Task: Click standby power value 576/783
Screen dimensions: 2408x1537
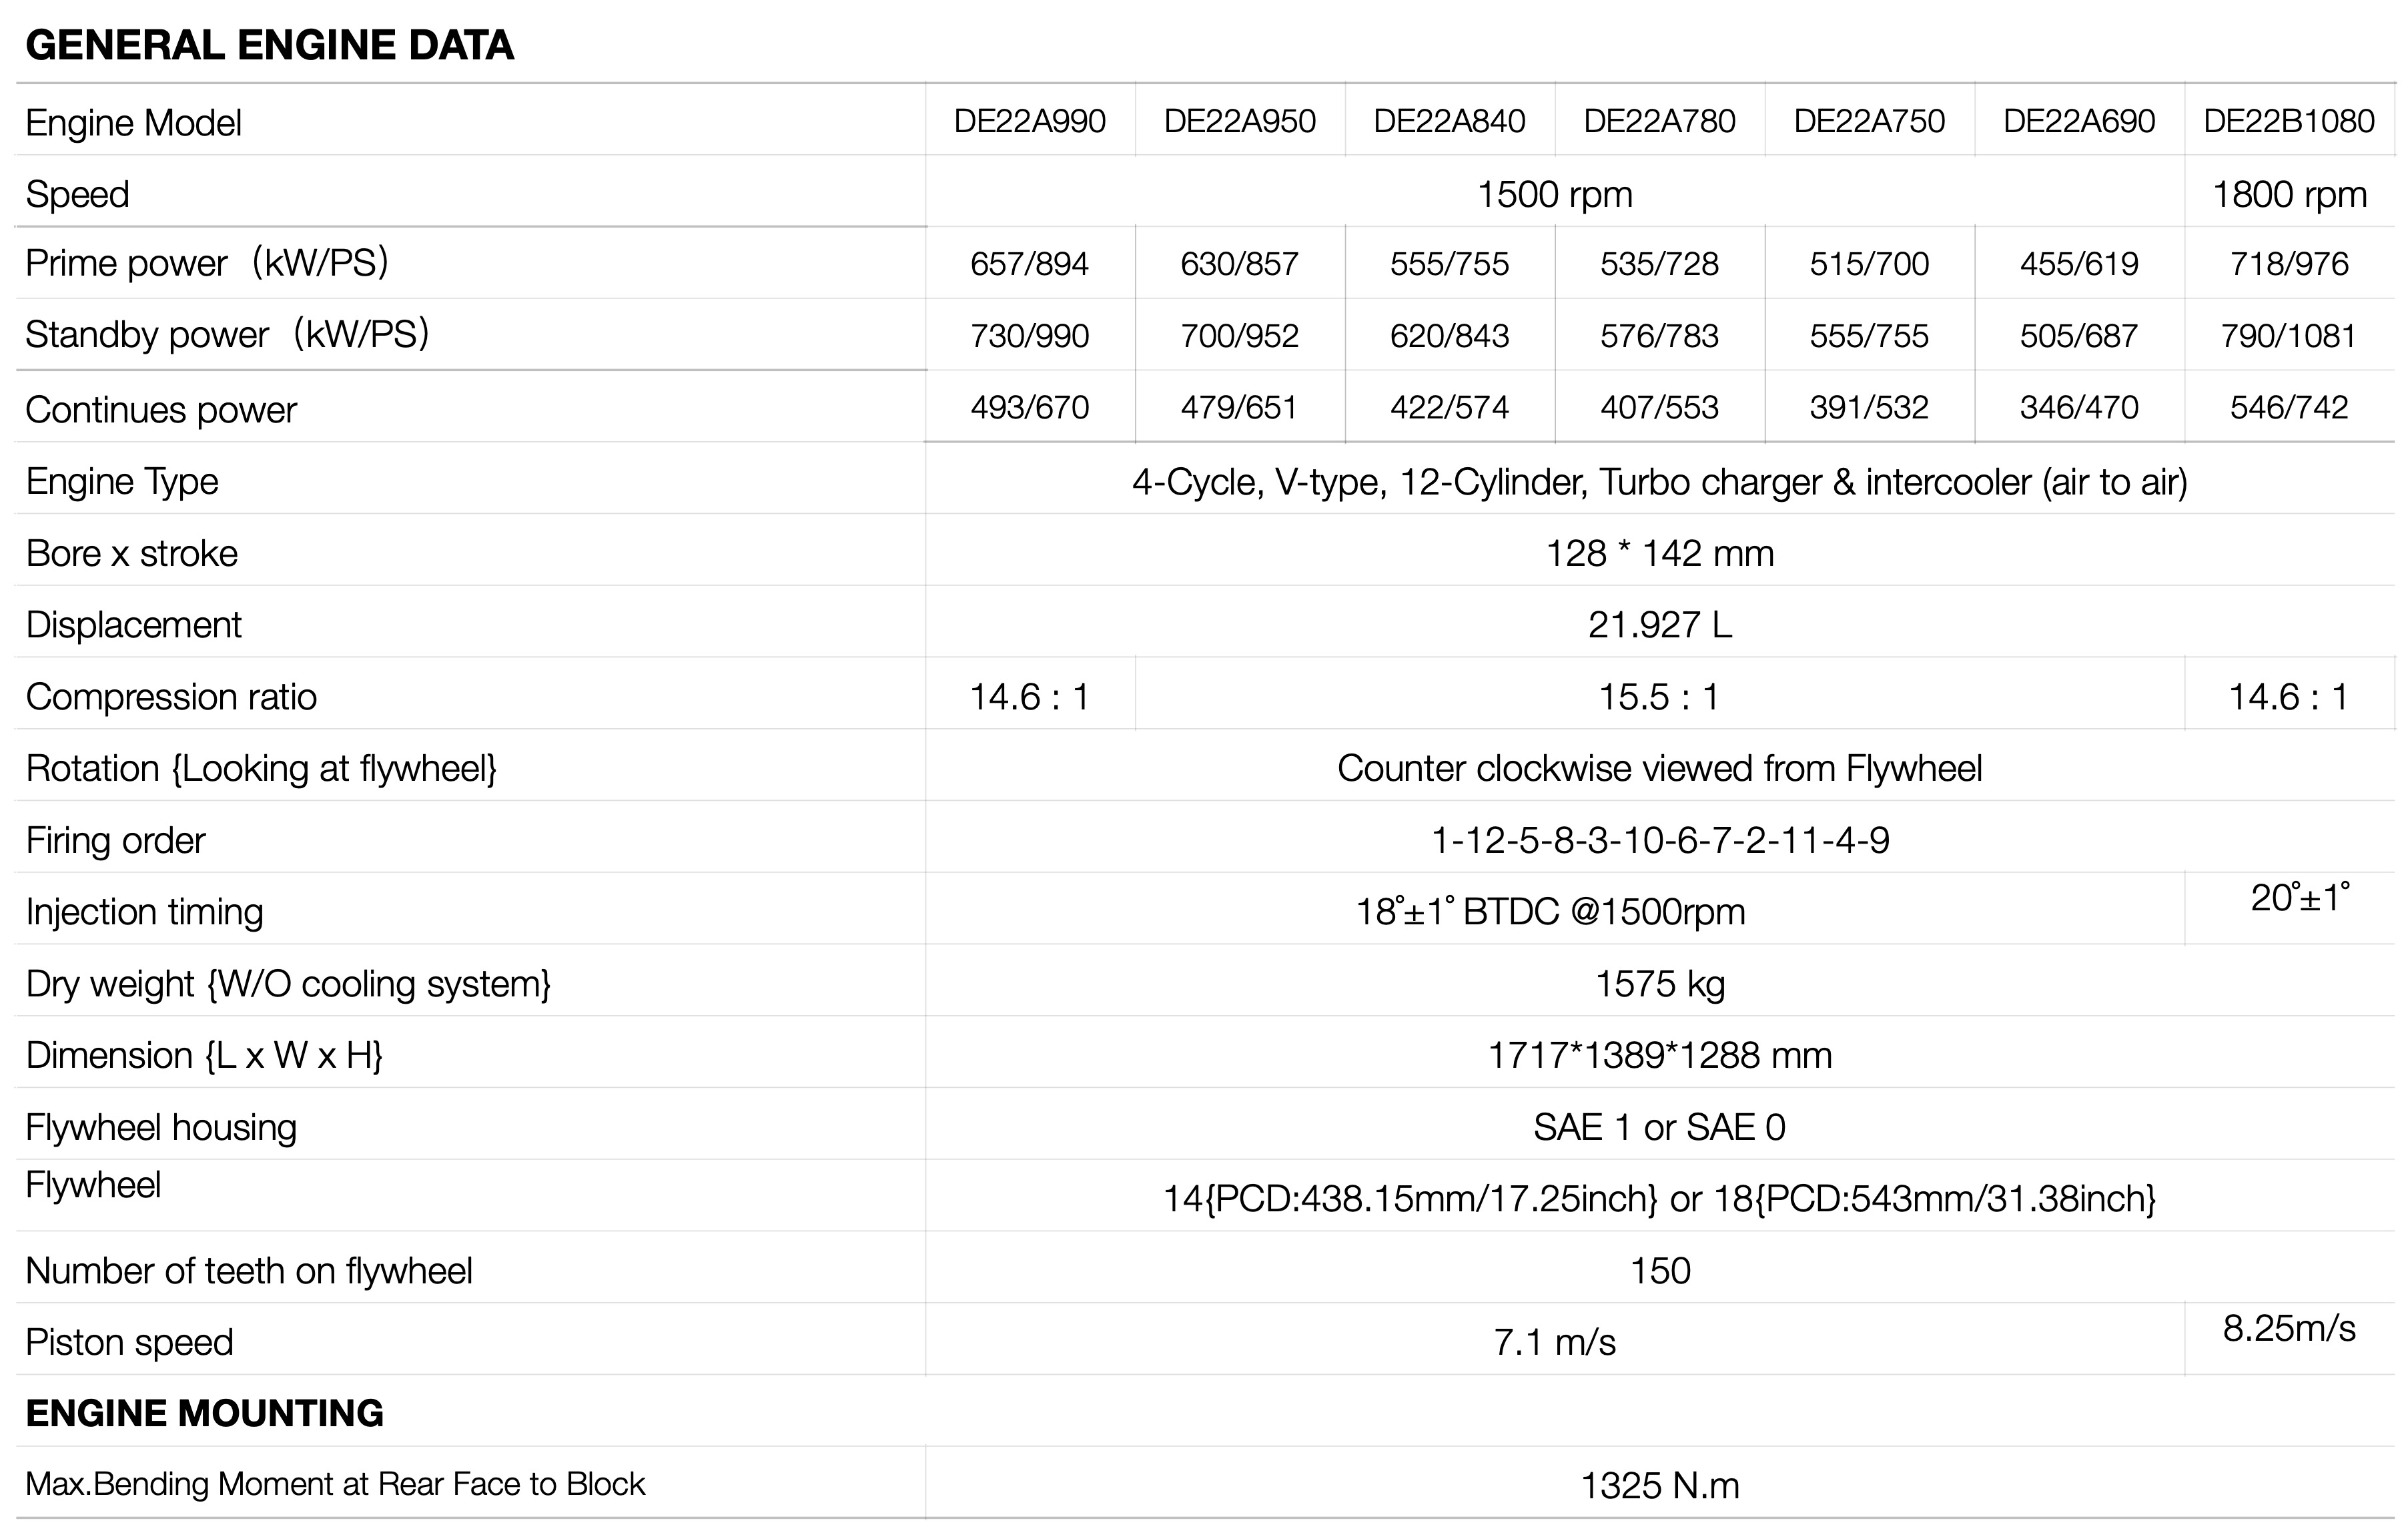Action: click(x=1660, y=336)
